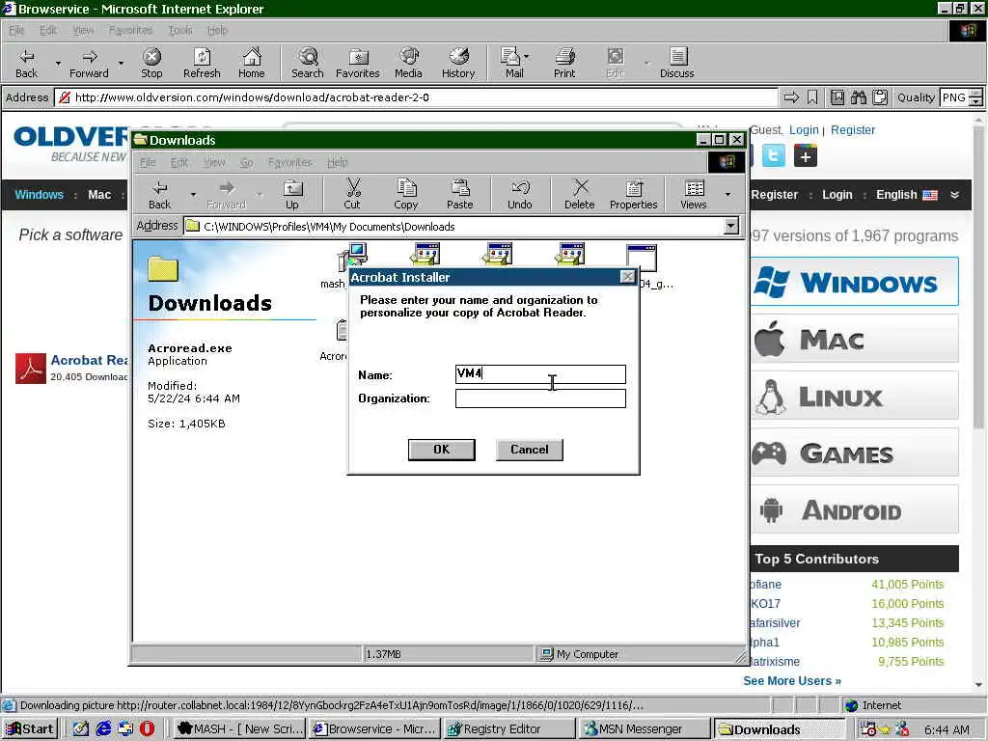Open the View menu in Internet Explorer
The image size is (988, 741).
coord(83,30)
